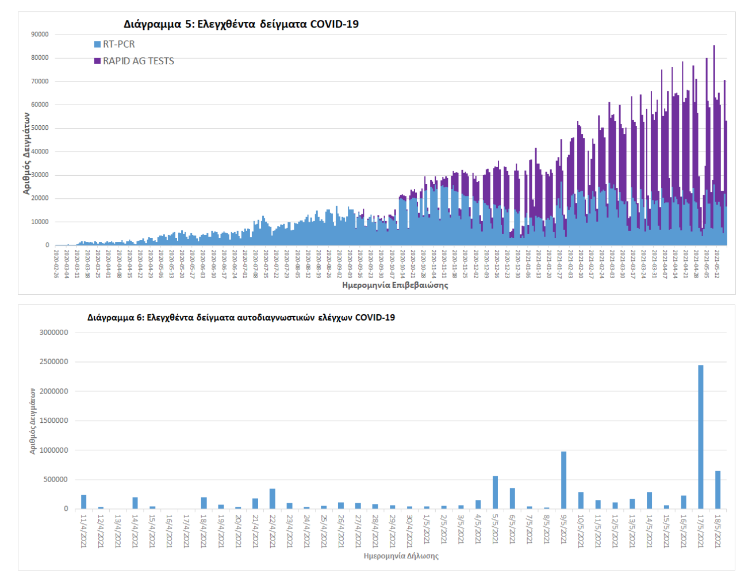The image size is (752, 586).
Task: Click the 6/5/2021 bar
Action: point(512,499)
